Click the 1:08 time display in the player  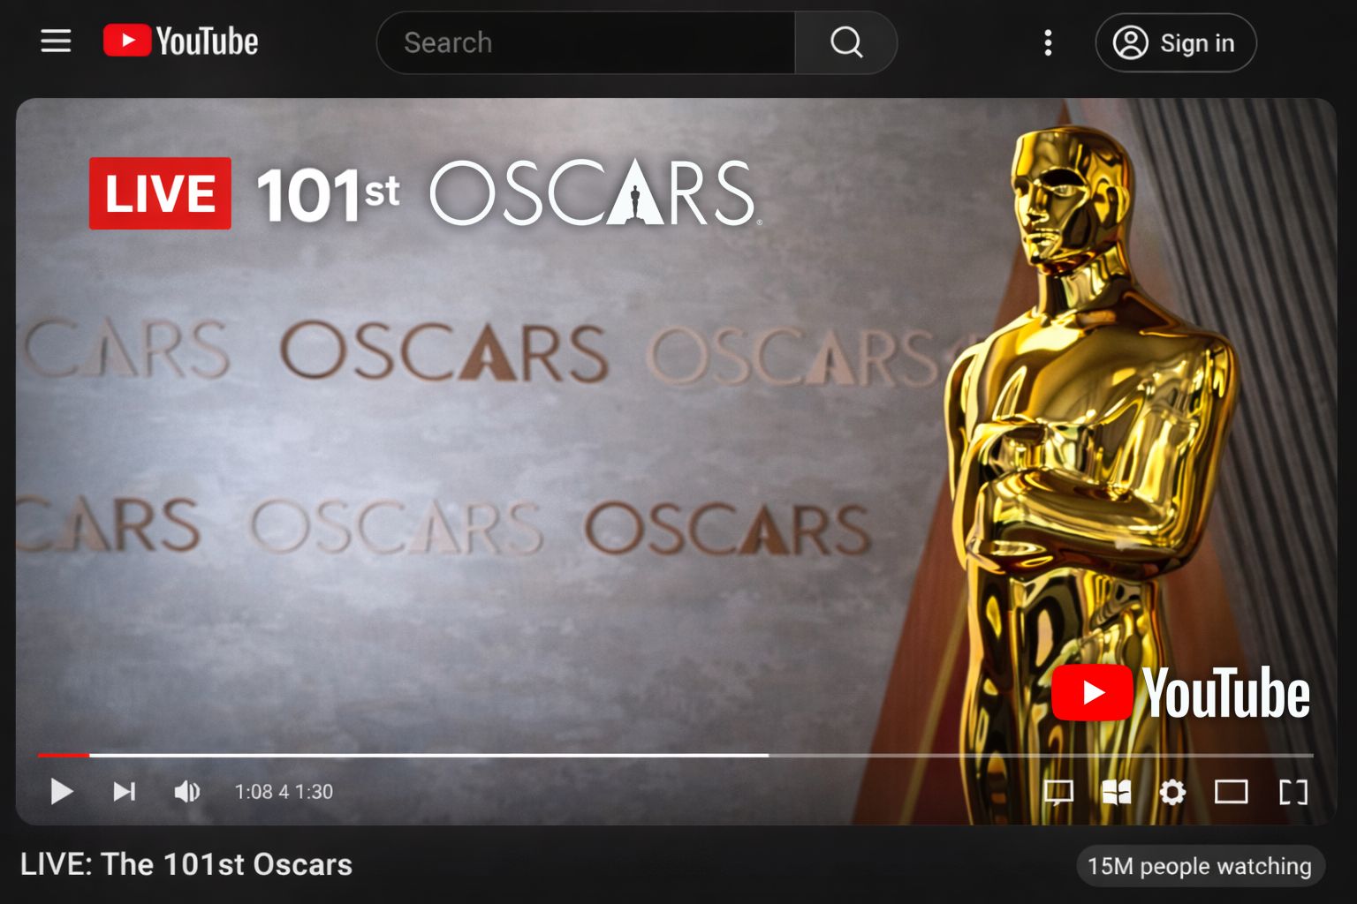(284, 792)
